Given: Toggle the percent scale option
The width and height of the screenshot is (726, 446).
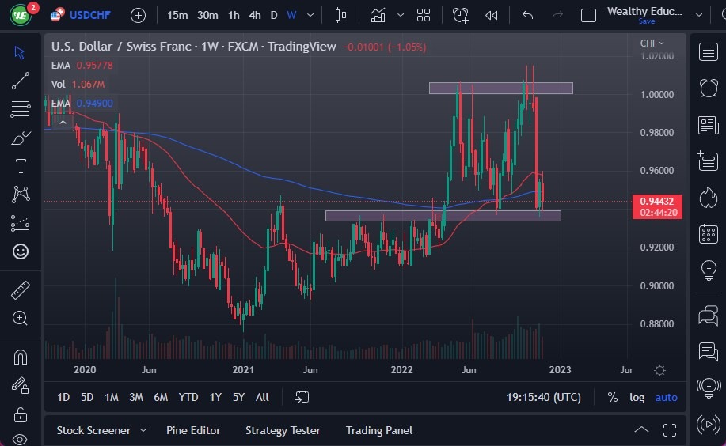Looking at the screenshot, I should 612,397.
